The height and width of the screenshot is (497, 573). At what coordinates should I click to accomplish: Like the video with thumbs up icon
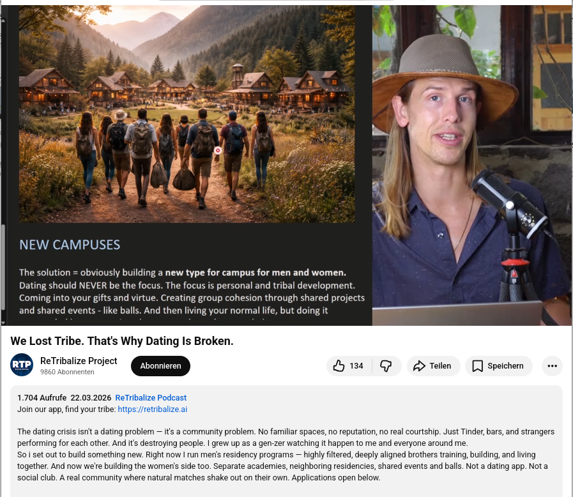click(339, 366)
